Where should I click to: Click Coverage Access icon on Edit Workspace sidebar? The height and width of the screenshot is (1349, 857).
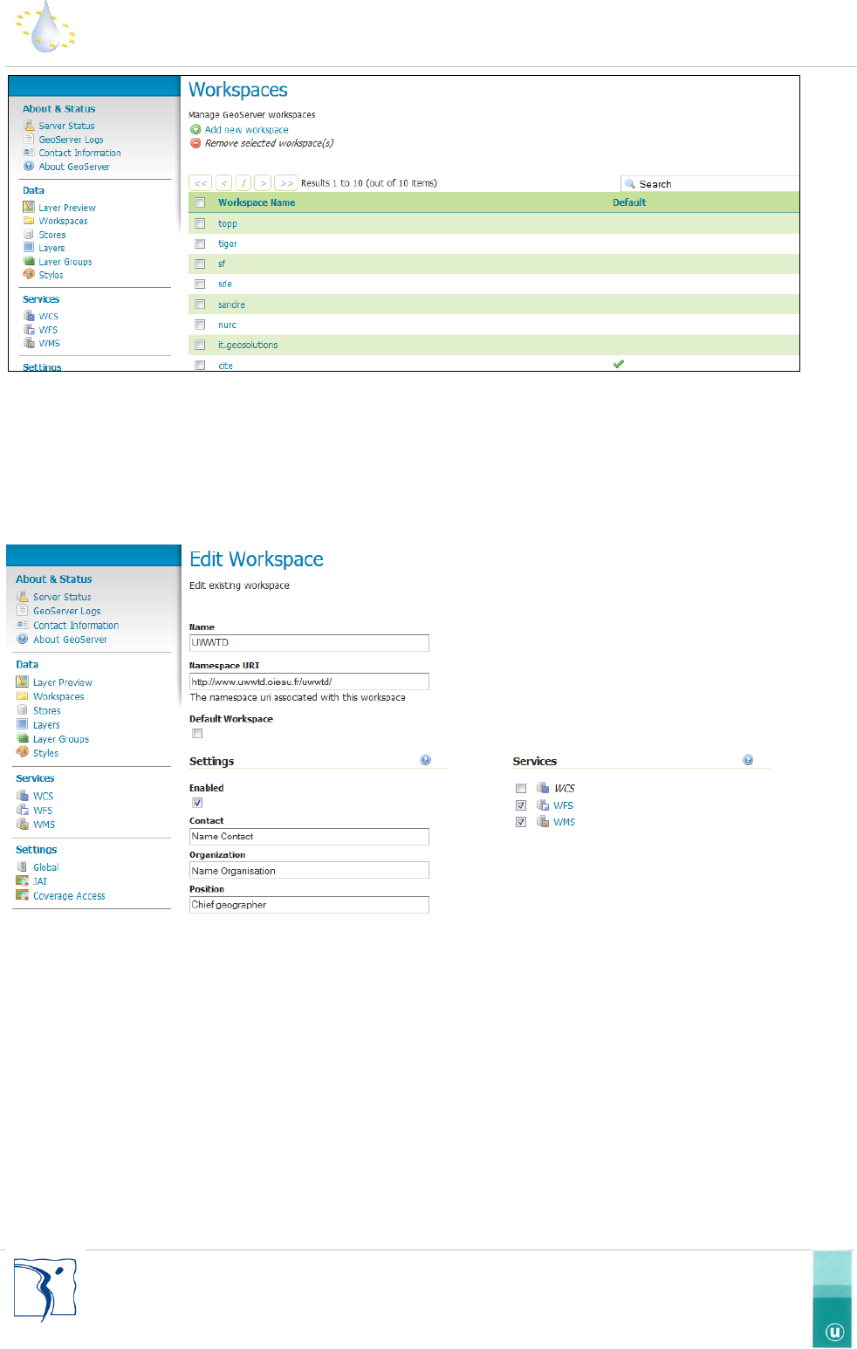[23, 895]
